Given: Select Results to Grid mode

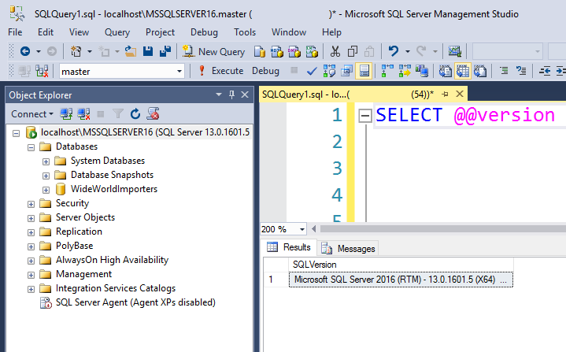Looking at the screenshot, I should tap(463, 71).
